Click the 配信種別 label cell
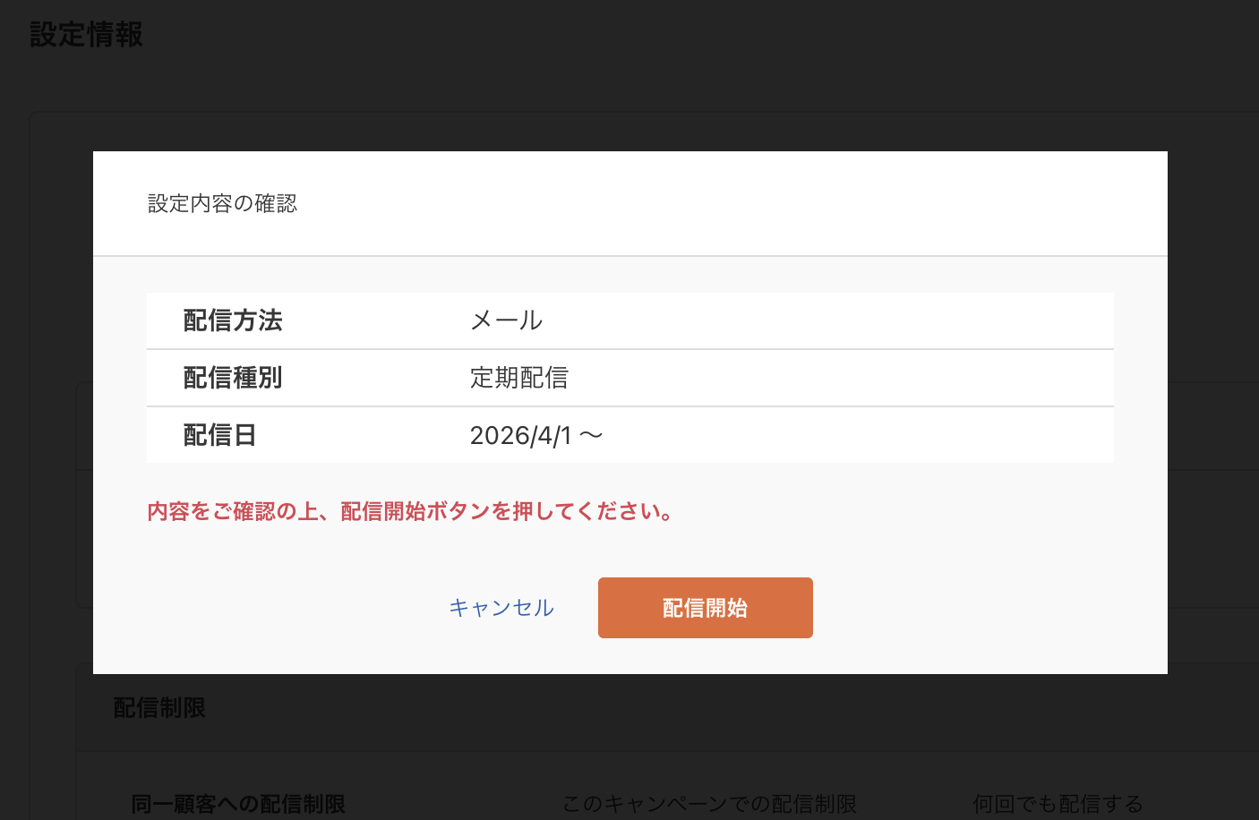Screen dimensions: 1259x820 [233, 378]
